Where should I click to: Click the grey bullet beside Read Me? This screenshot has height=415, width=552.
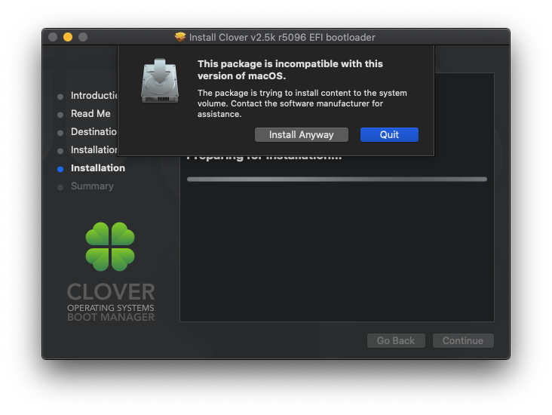coord(60,115)
